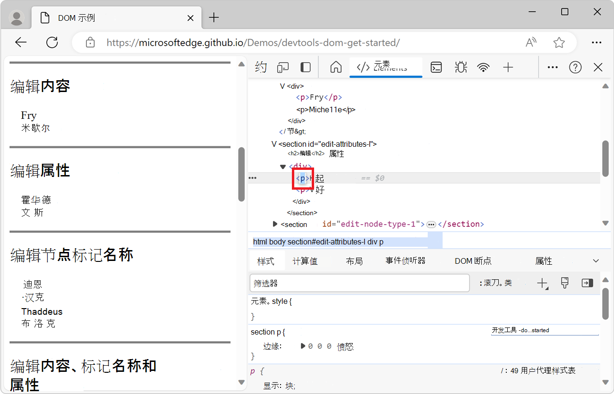Close the DOM 示例 tab
Viewport: 614px width, 394px height.
coord(190,18)
